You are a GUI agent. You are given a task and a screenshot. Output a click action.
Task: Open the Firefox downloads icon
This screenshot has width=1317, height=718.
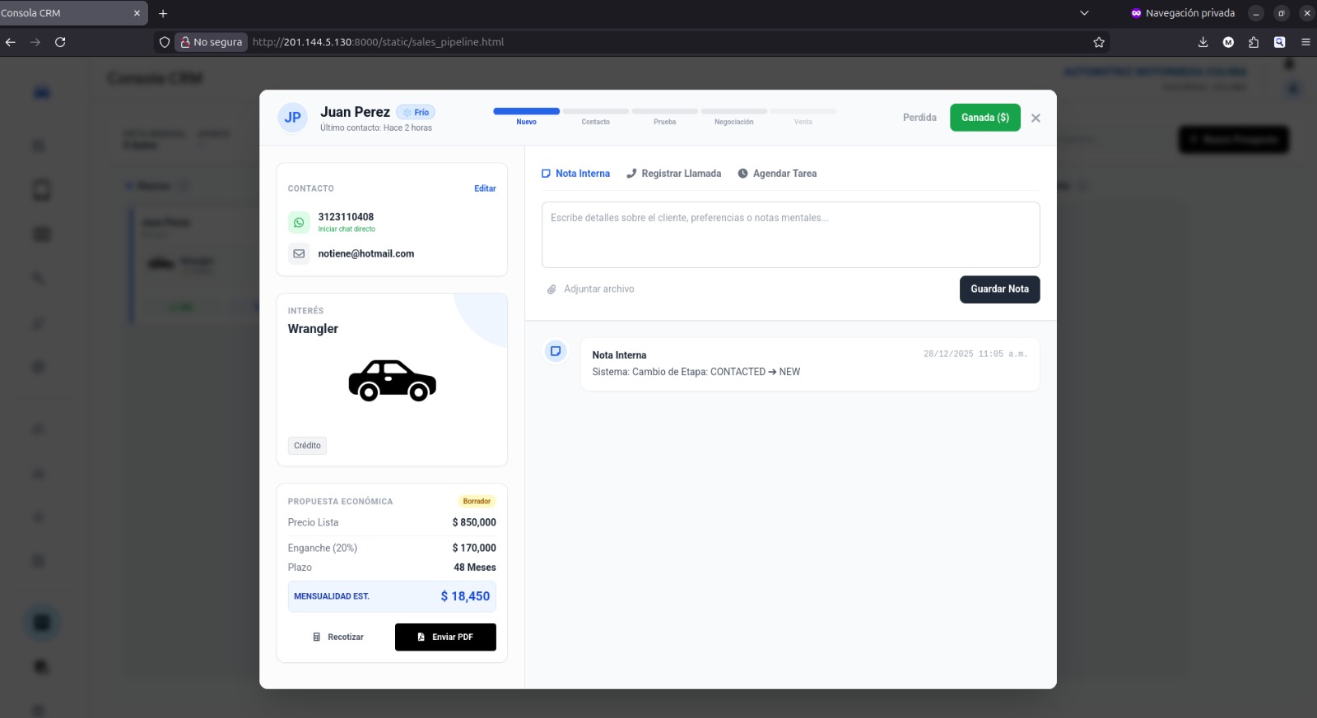tap(1203, 42)
